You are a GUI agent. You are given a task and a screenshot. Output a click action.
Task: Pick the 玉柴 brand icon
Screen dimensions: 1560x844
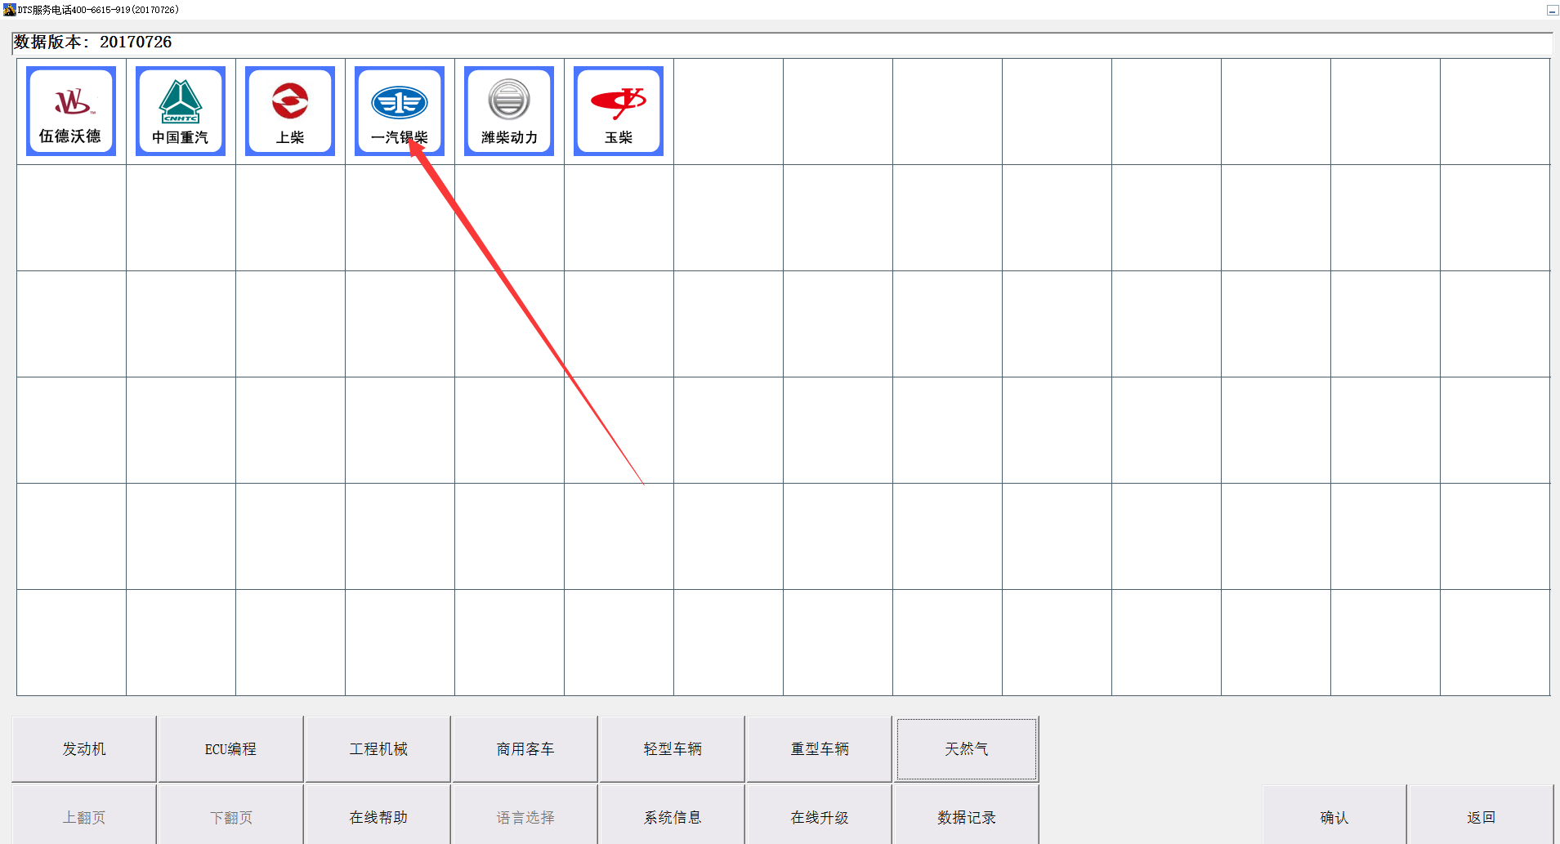[619, 111]
